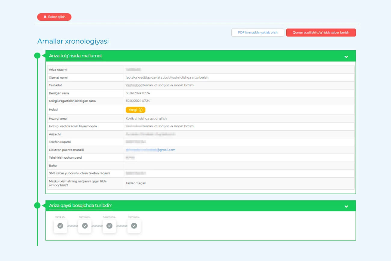
Task: Click the Arizachi row label
Action: coord(55,134)
